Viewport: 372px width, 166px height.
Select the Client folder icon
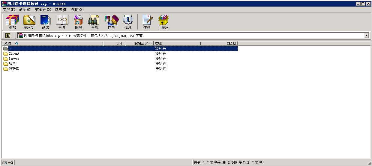point(6,53)
